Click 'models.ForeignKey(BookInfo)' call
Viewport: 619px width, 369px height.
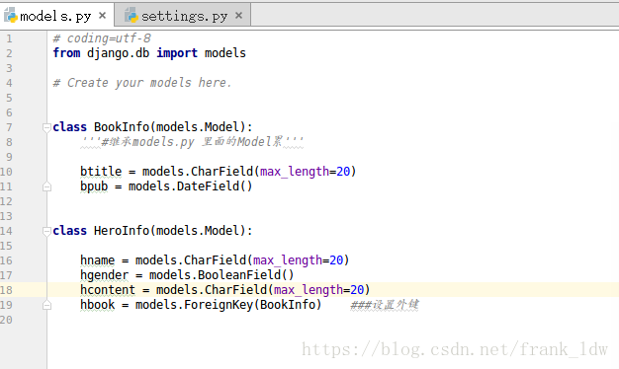coord(228,305)
